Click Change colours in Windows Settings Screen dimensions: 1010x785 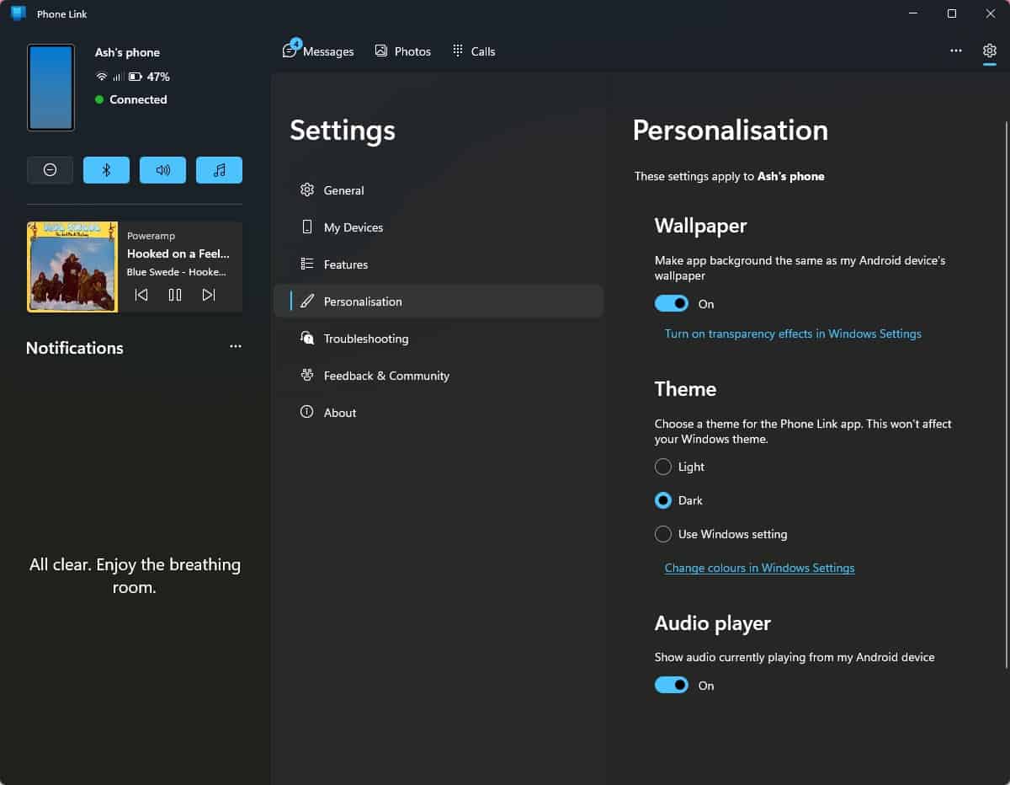pos(759,568)
